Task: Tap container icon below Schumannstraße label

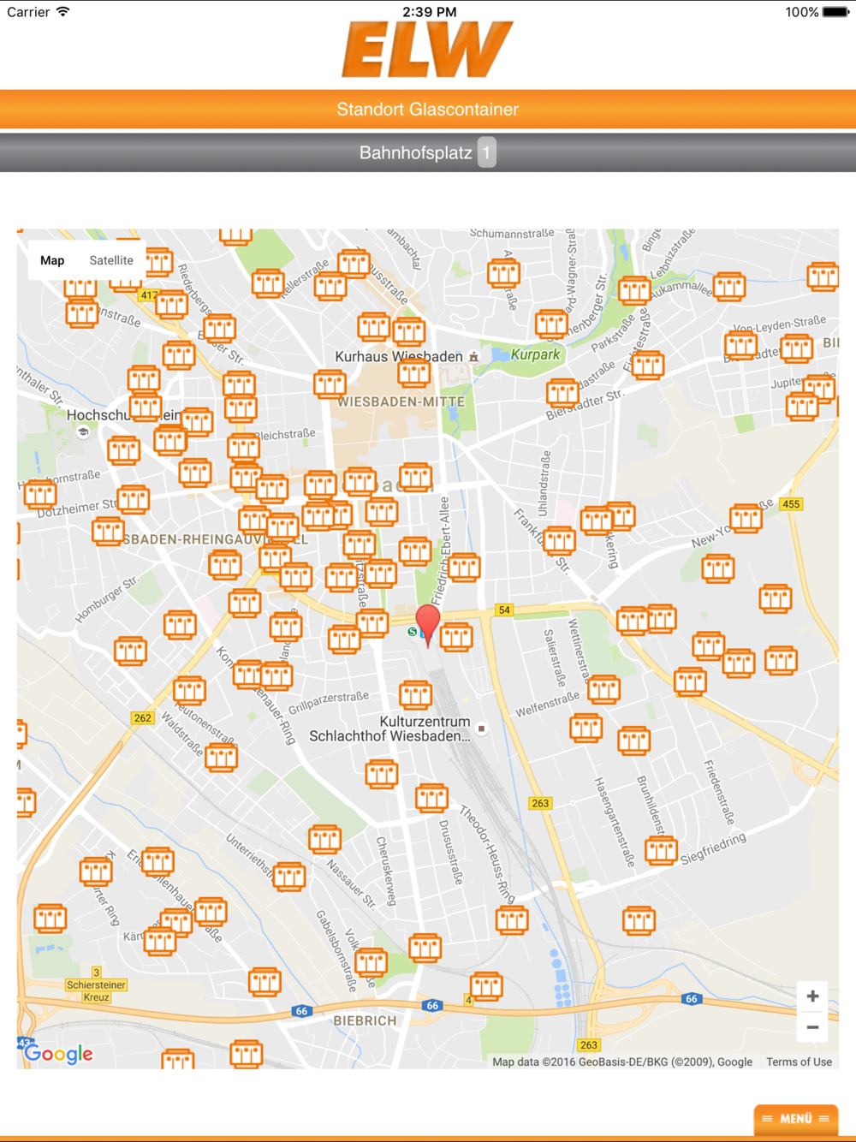Action: [503, 273]
